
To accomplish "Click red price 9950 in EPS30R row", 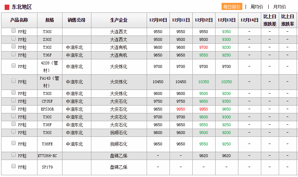I will [x=203, y=109].
